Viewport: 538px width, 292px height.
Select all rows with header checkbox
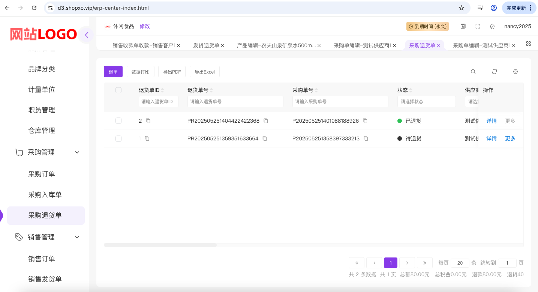click(x=118, y=90)
